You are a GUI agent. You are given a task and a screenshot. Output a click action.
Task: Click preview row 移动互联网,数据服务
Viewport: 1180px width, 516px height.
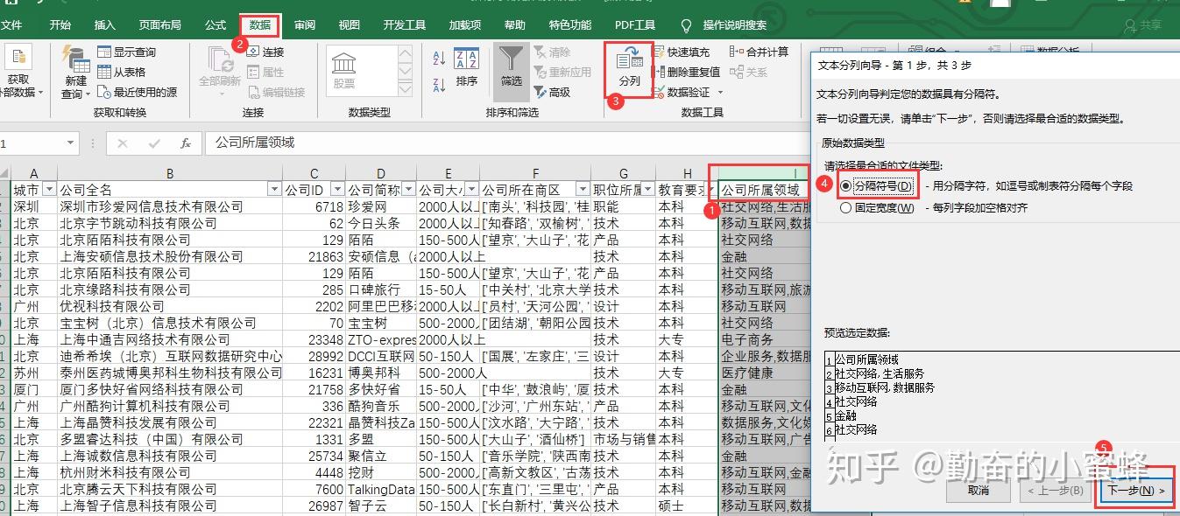click(x=885, y=387)
